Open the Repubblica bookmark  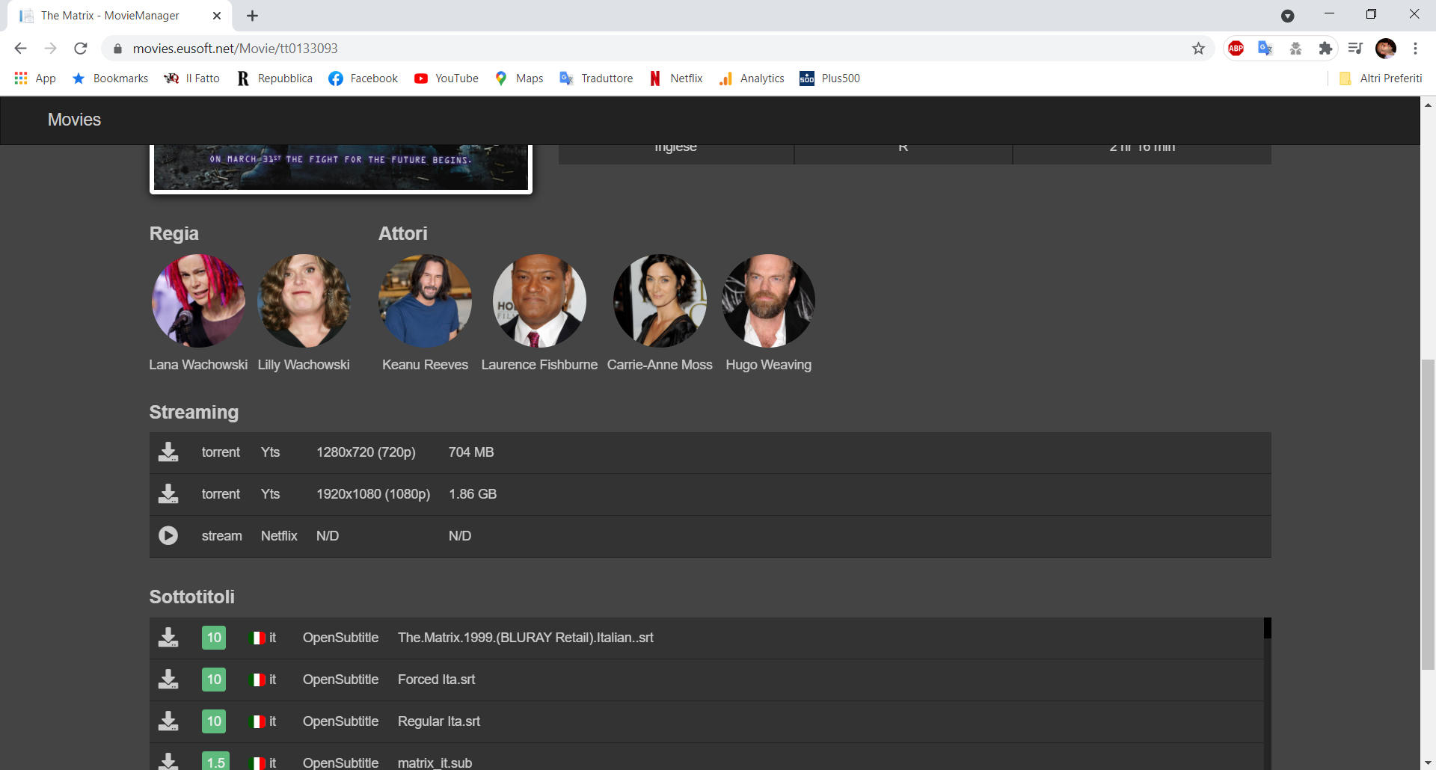click(x=274, y=78)
